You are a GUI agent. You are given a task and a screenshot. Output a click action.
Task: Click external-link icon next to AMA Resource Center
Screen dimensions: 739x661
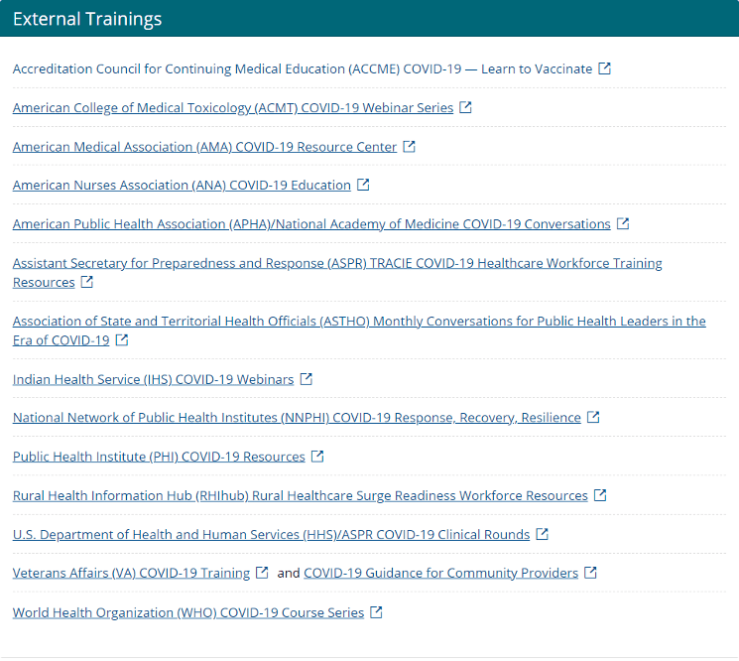click(410, 146)
